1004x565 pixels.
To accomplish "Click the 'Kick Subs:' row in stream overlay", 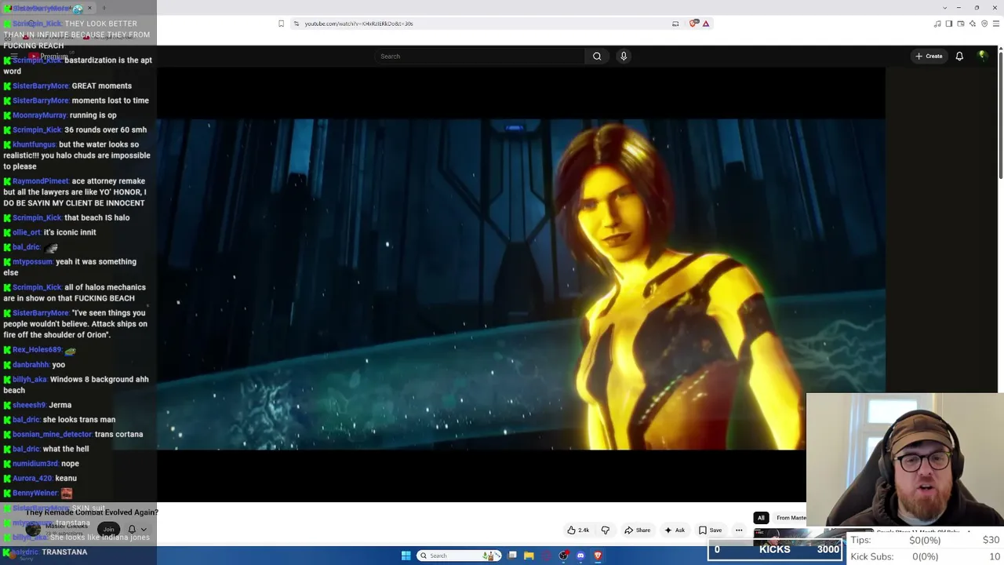I will coord(925,557).
